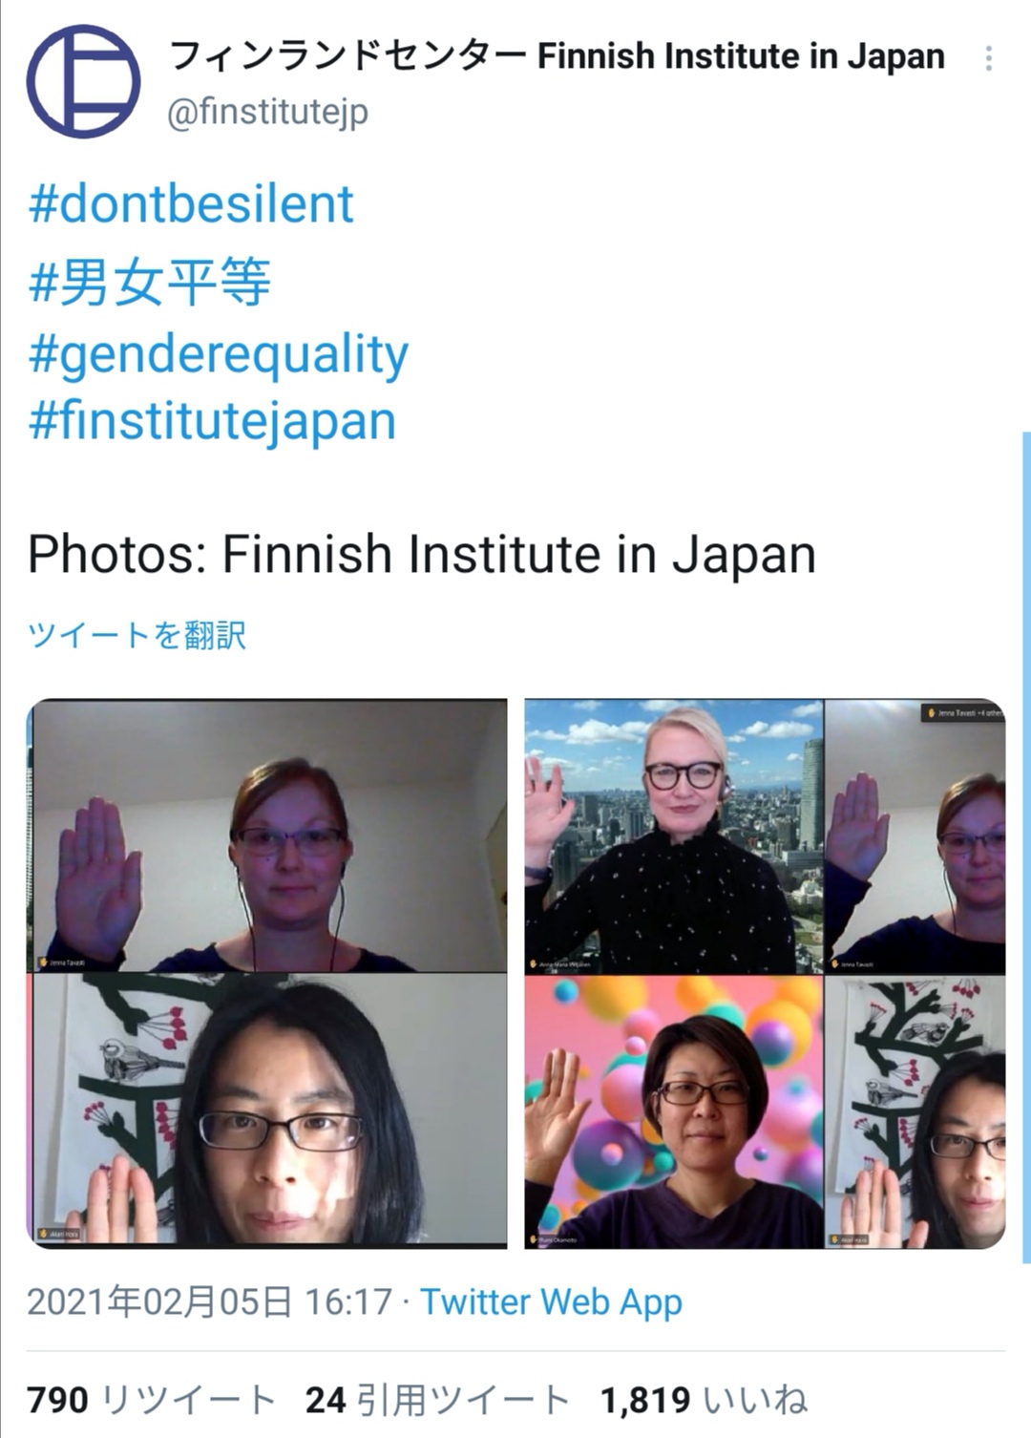1031x1438 pixels.
Task: Open the Finnish Institute profile avatar
Action: (x=83, y=82)
